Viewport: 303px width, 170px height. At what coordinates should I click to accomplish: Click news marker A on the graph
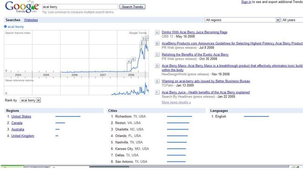click(129, 61)
